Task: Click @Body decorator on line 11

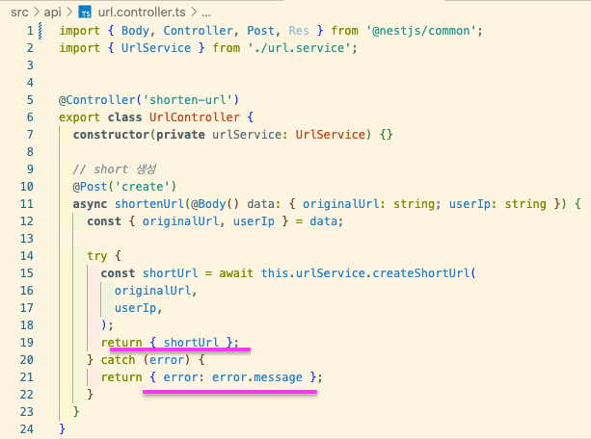Action: (208, 204)
